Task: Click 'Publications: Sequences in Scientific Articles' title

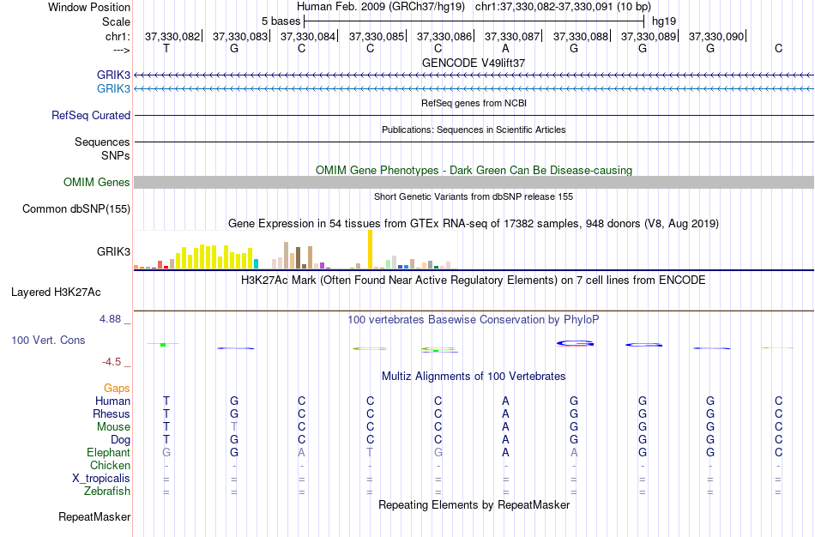Action: click(474, 130)
